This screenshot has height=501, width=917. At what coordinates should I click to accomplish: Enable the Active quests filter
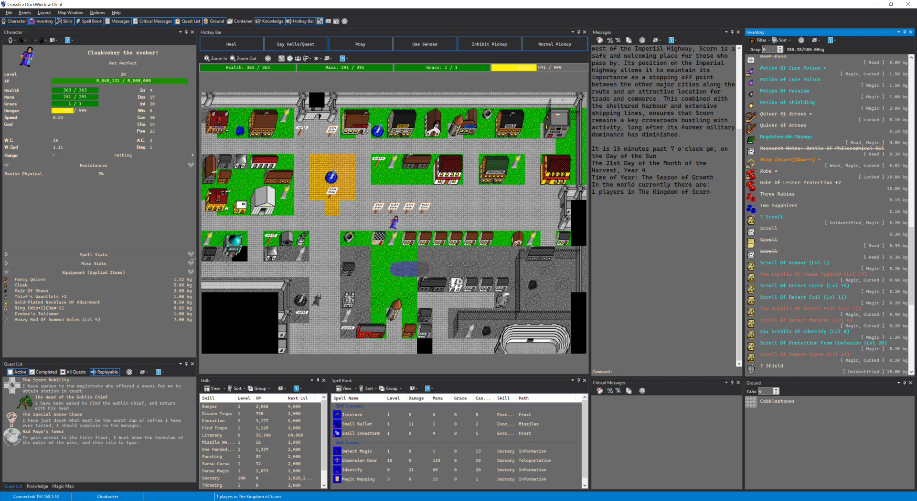pyautogui.click(x=17, y=372)
